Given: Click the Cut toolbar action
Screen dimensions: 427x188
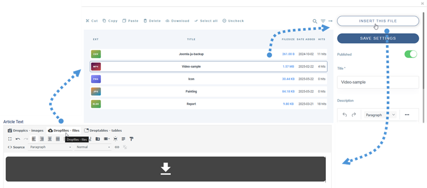Looking at the screenshot, I should pos(91,21).
